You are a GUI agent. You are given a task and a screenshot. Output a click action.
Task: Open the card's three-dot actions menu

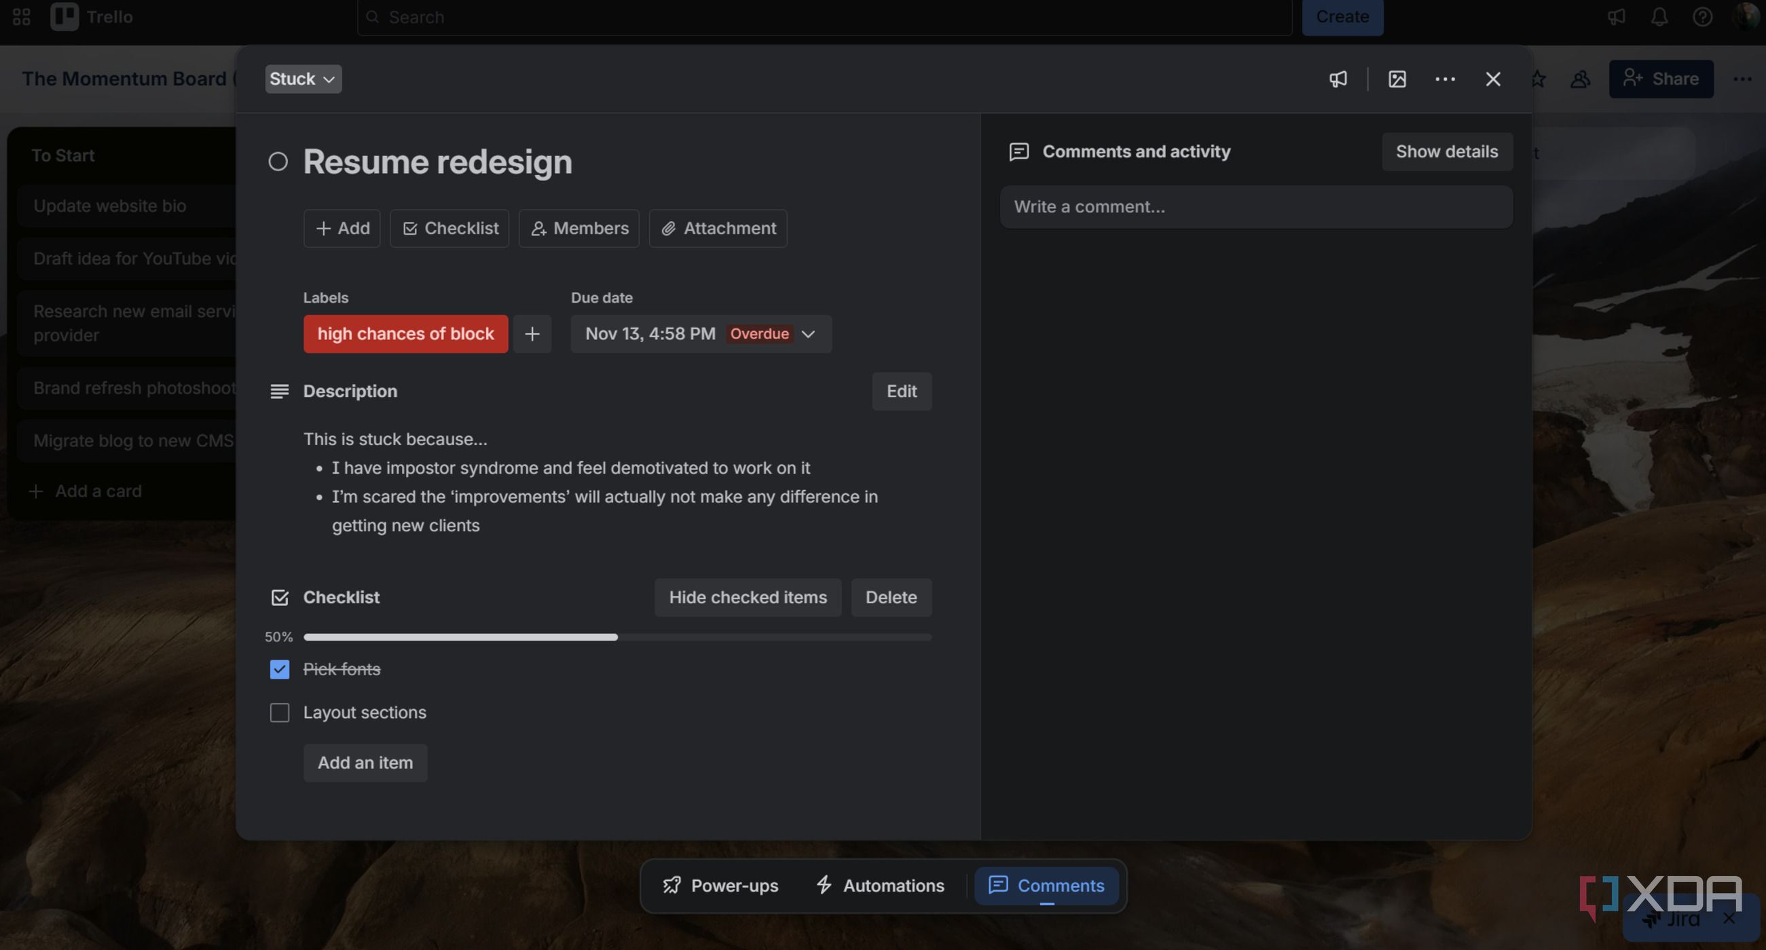point(1445,79)
